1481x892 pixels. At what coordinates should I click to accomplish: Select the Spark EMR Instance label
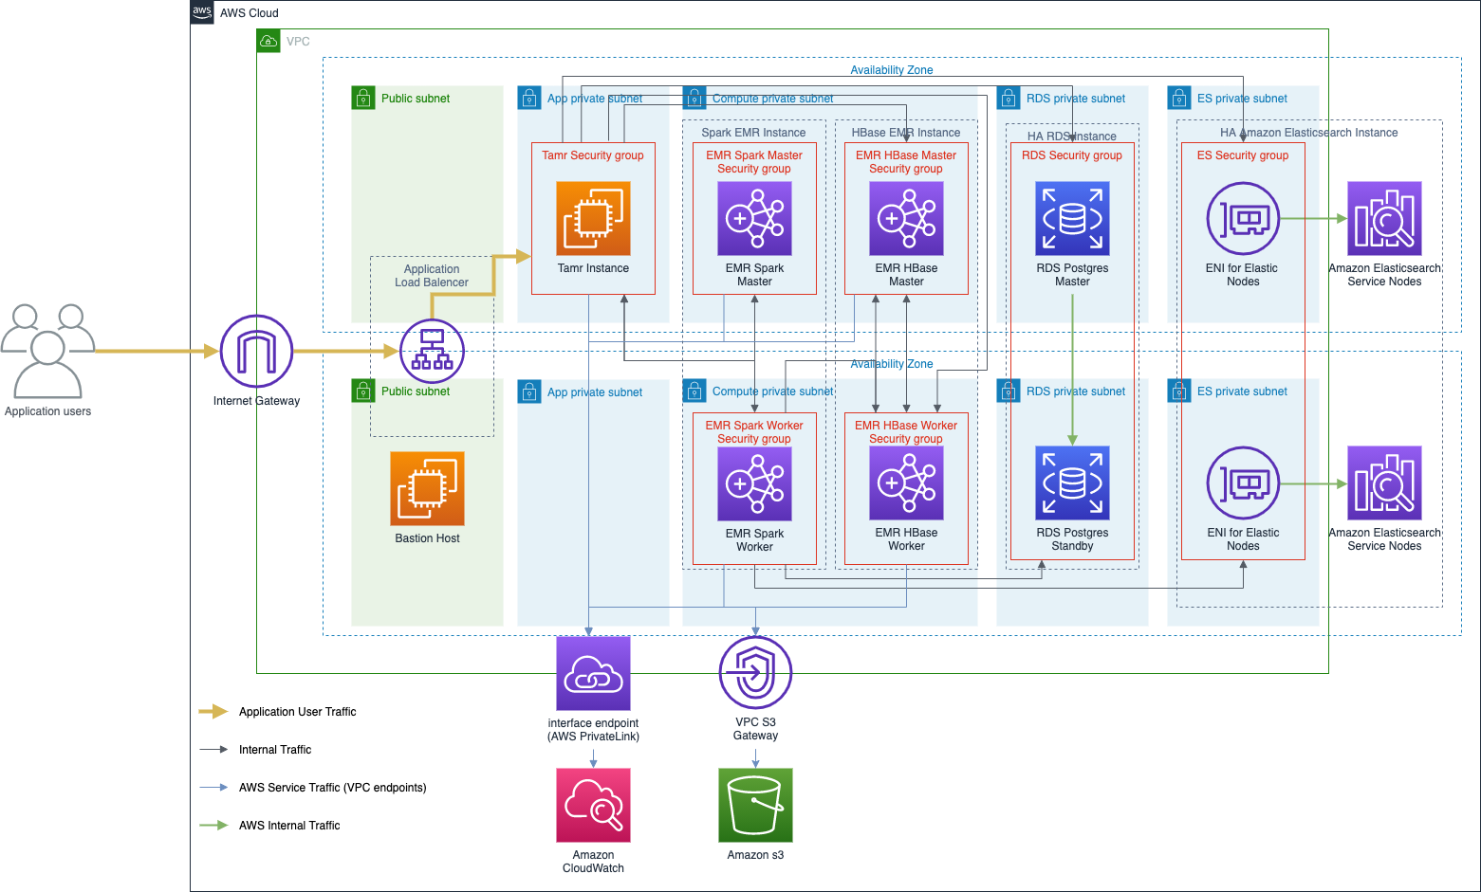[754, 133]
